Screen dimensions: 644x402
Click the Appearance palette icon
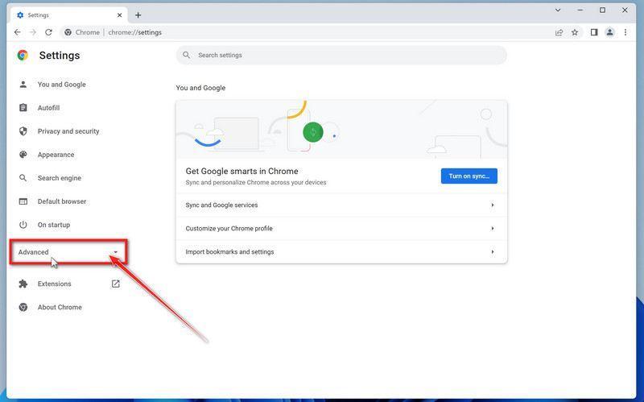pos(23,155)
